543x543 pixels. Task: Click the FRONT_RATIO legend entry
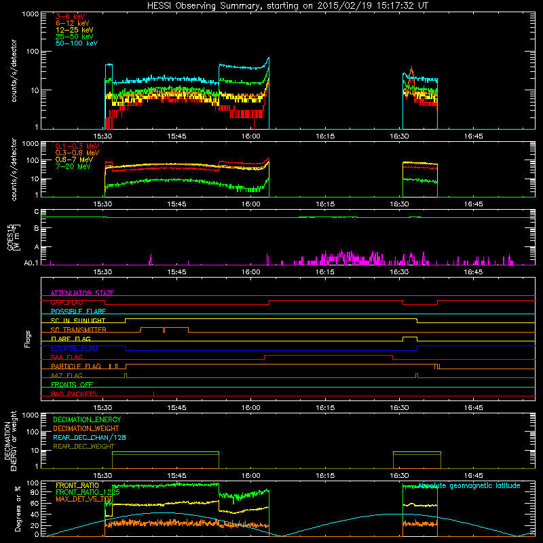click(77, 485)
